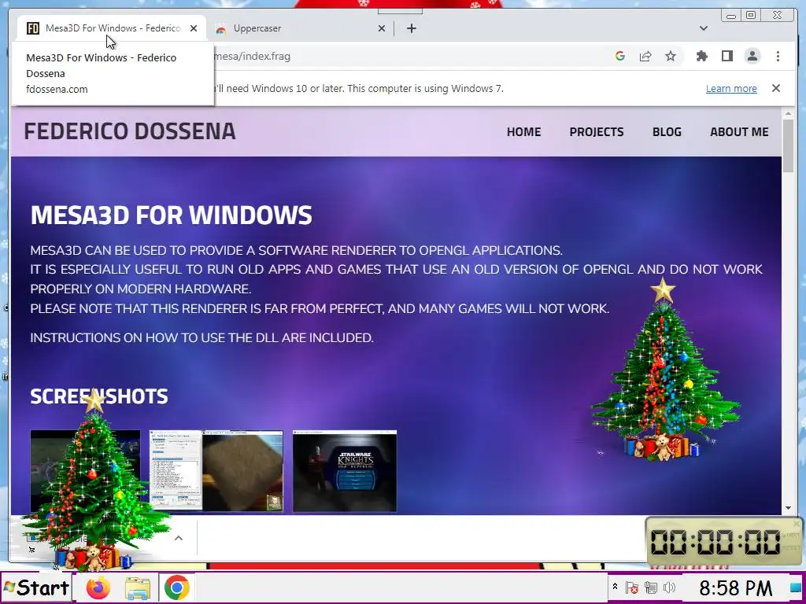Viewport: 806px width, 604px height.
Task: Open the first dark game screenshot thumbnail
Action: tap(85, 471)
